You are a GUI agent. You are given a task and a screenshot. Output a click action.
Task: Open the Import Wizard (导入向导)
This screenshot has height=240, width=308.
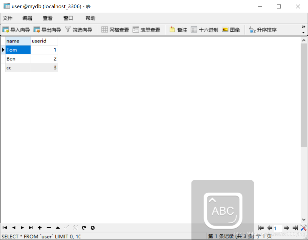(16, 30)
